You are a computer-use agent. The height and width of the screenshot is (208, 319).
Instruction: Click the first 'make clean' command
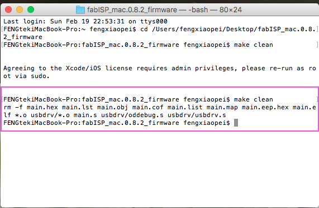click(x=253, y=45)
